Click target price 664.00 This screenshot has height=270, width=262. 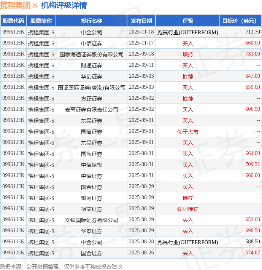tap(253, 153)
